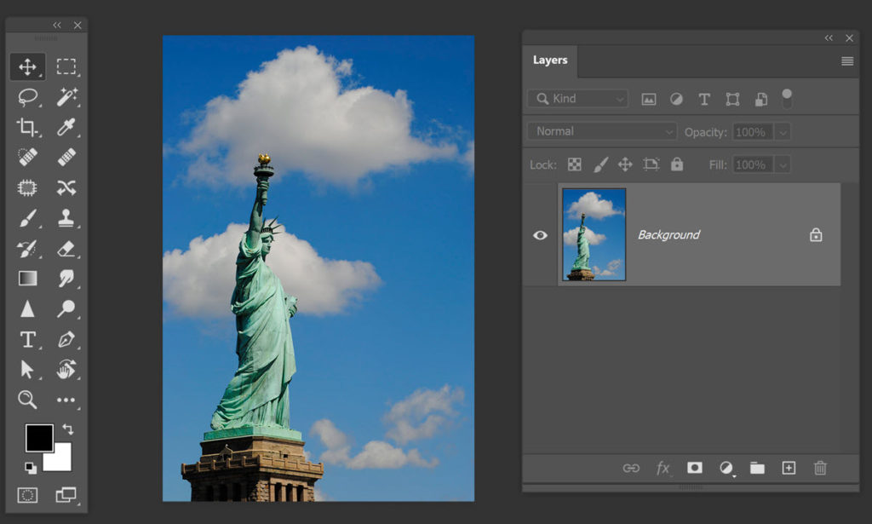Viewport: 872px width, 524px height.
Task: Select the Magic Wand tool
Action: point(66,97)
